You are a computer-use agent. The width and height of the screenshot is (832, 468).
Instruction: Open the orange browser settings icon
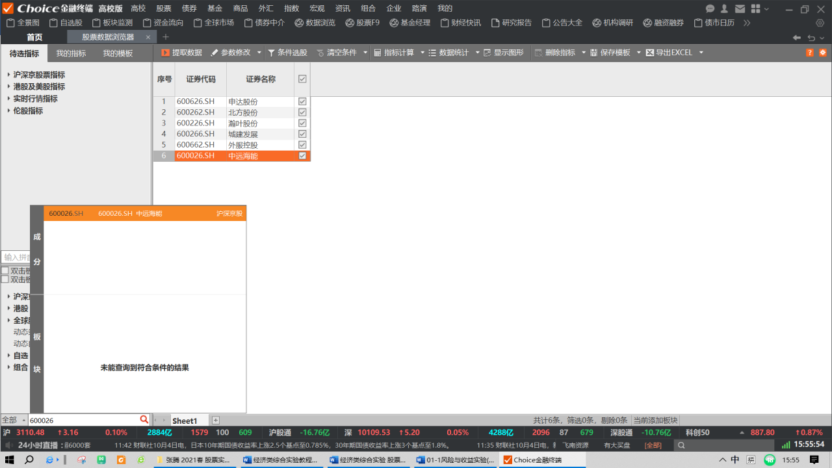823,53
